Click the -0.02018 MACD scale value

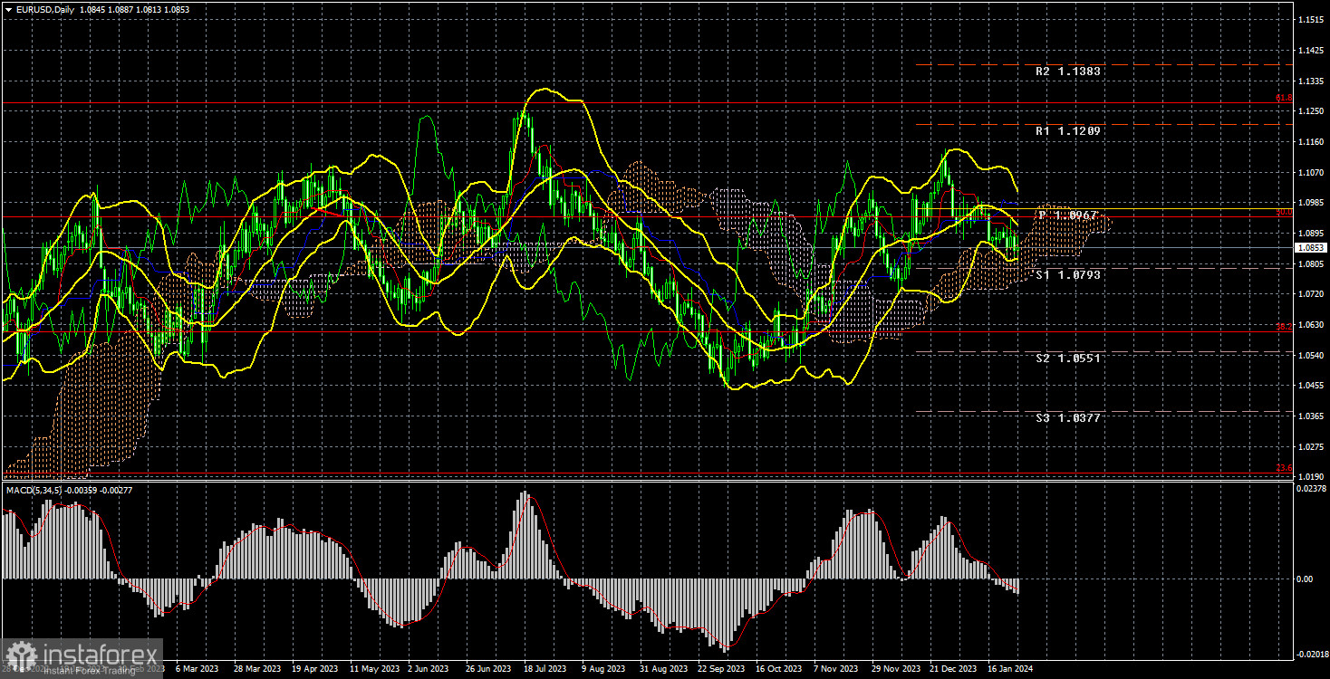(1312, 653)
